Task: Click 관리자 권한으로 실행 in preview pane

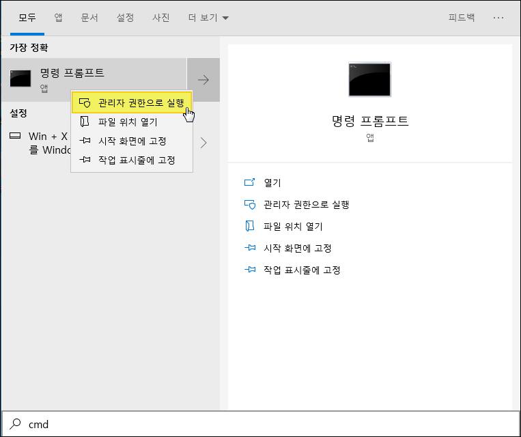Action: pyautogui.click(x=306, y=204)
